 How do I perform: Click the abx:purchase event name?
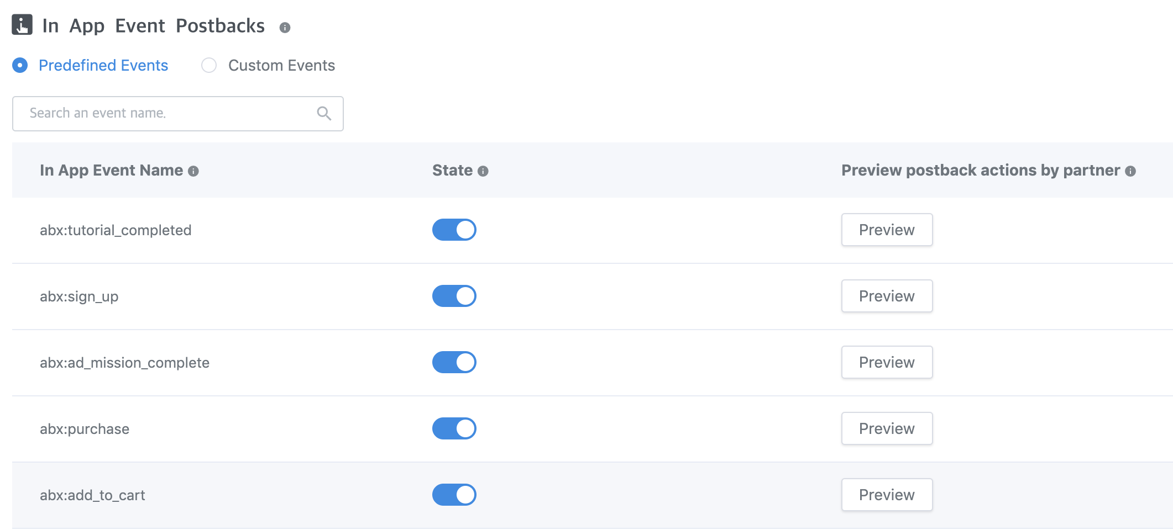[x=85, y=429]
